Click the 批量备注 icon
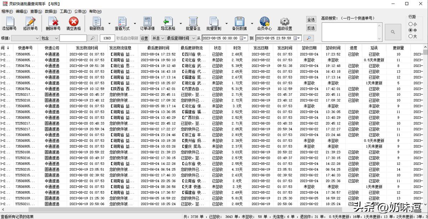This screenshot has width=428, height=219. click(193, 24)
